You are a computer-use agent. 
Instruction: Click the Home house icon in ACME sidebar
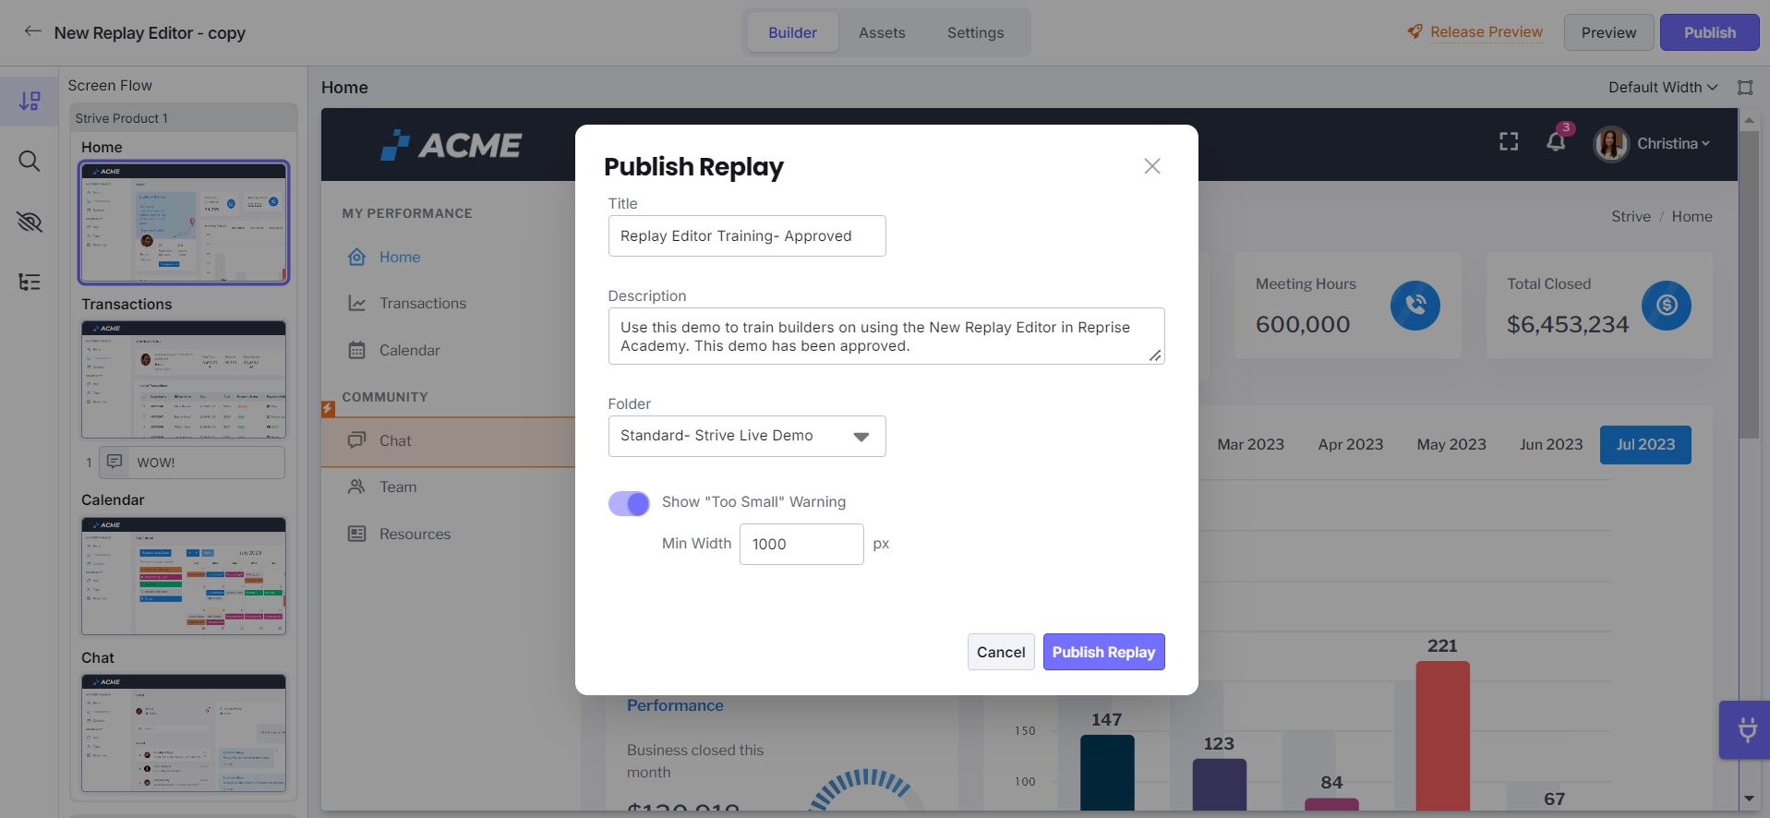pyautogui.click(x=356, y=257)
